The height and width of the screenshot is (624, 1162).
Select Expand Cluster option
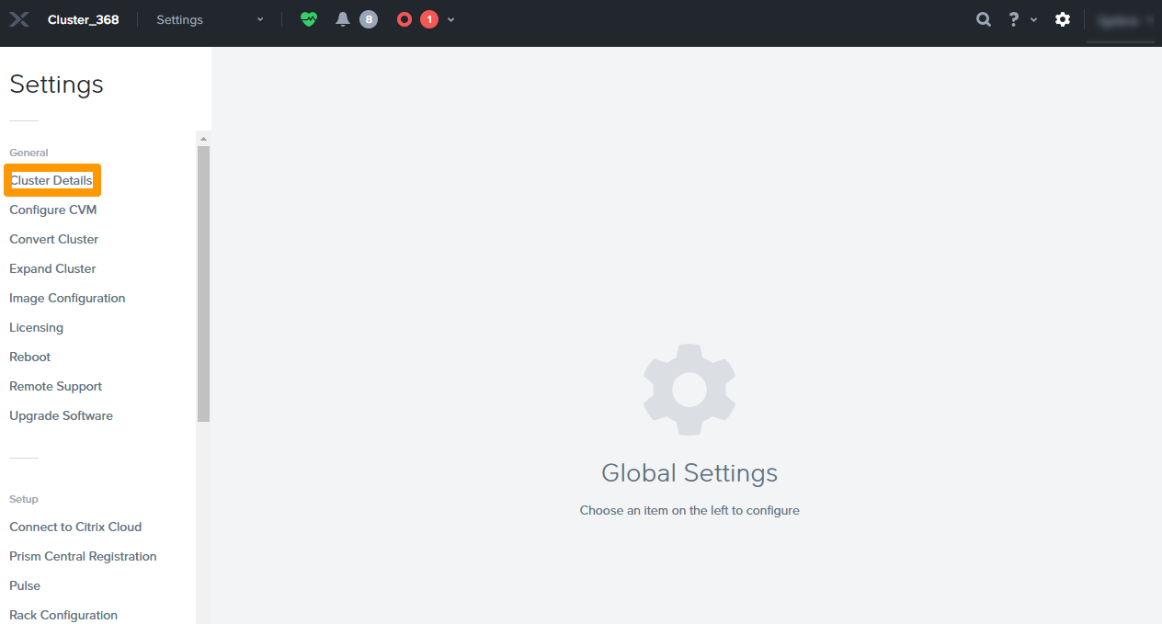tap(52, 268)
